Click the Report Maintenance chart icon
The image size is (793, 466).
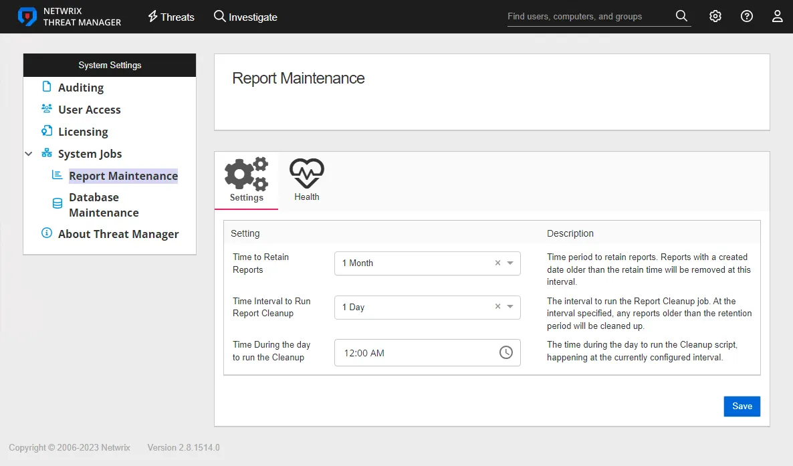pyautogui.click(x=57, y=174)
